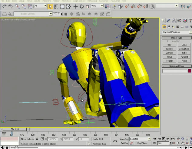Click the Key Filters button
This screenshot has width=192, height=149.
click(x=142, y=143)
